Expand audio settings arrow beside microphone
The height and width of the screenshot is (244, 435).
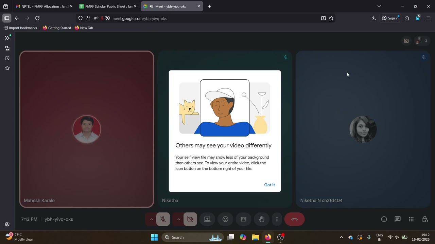click(x=151, y=219)
